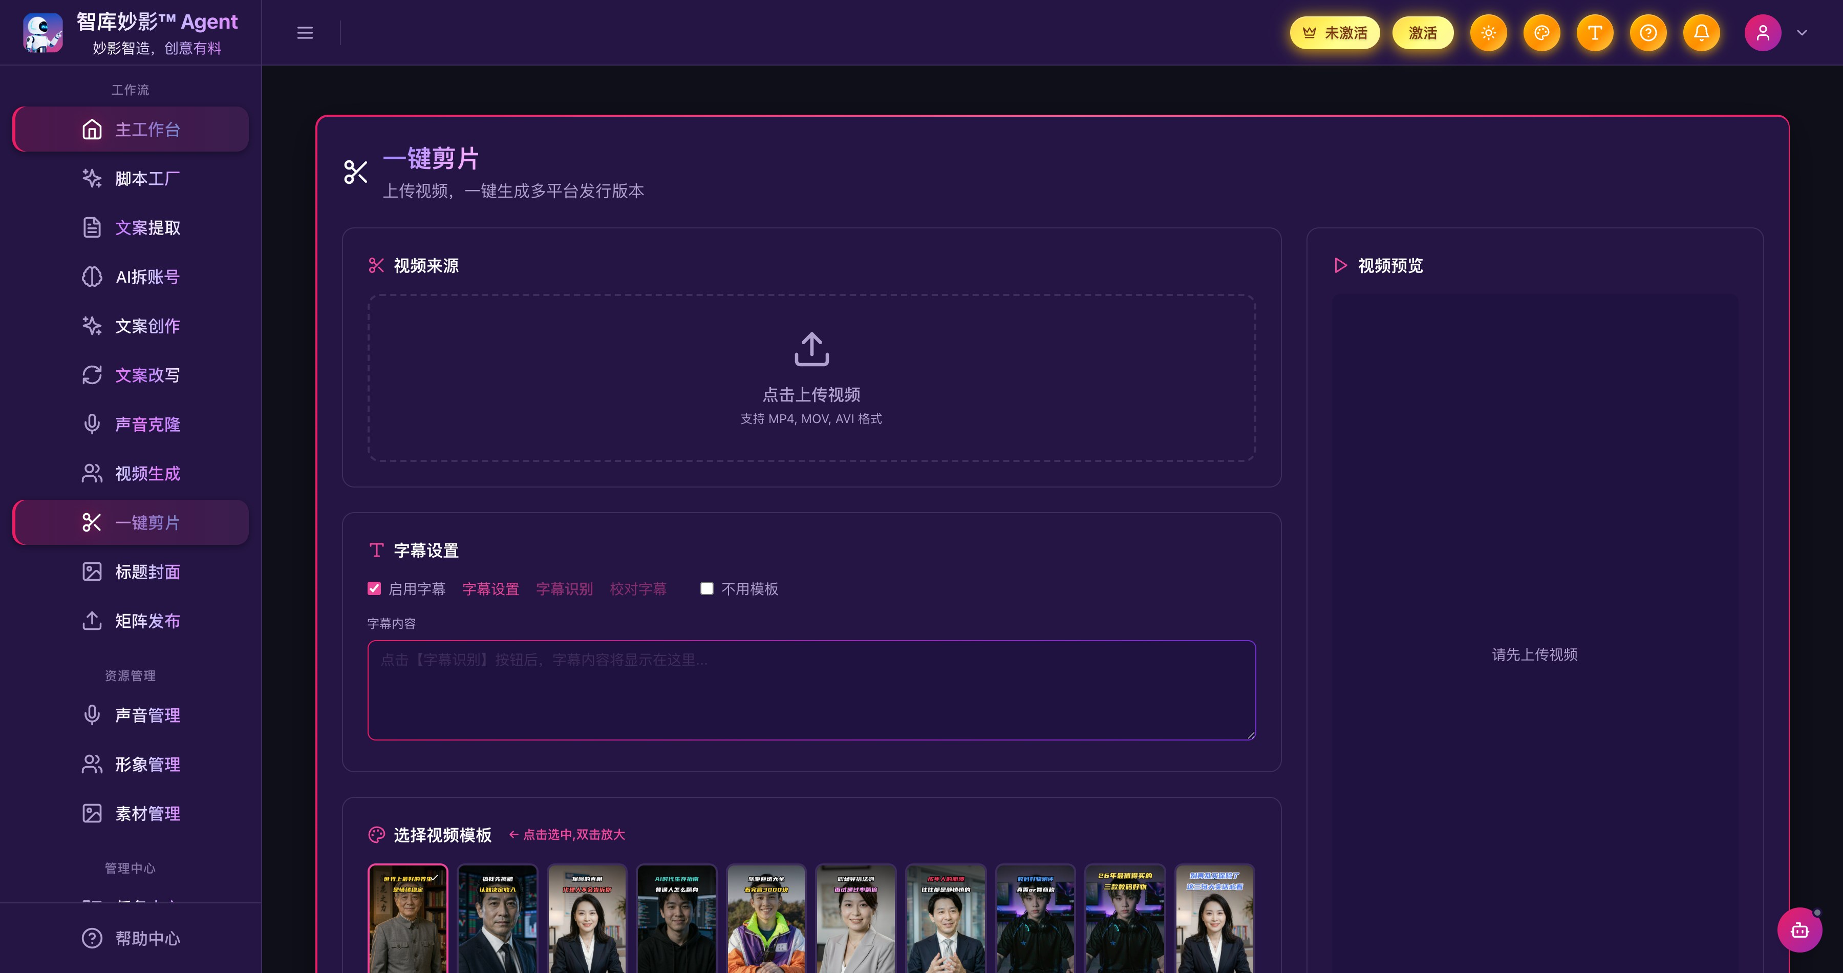
Task: Select the 旅游避坑大全 template thumbnail
Action: click(766, 919)
